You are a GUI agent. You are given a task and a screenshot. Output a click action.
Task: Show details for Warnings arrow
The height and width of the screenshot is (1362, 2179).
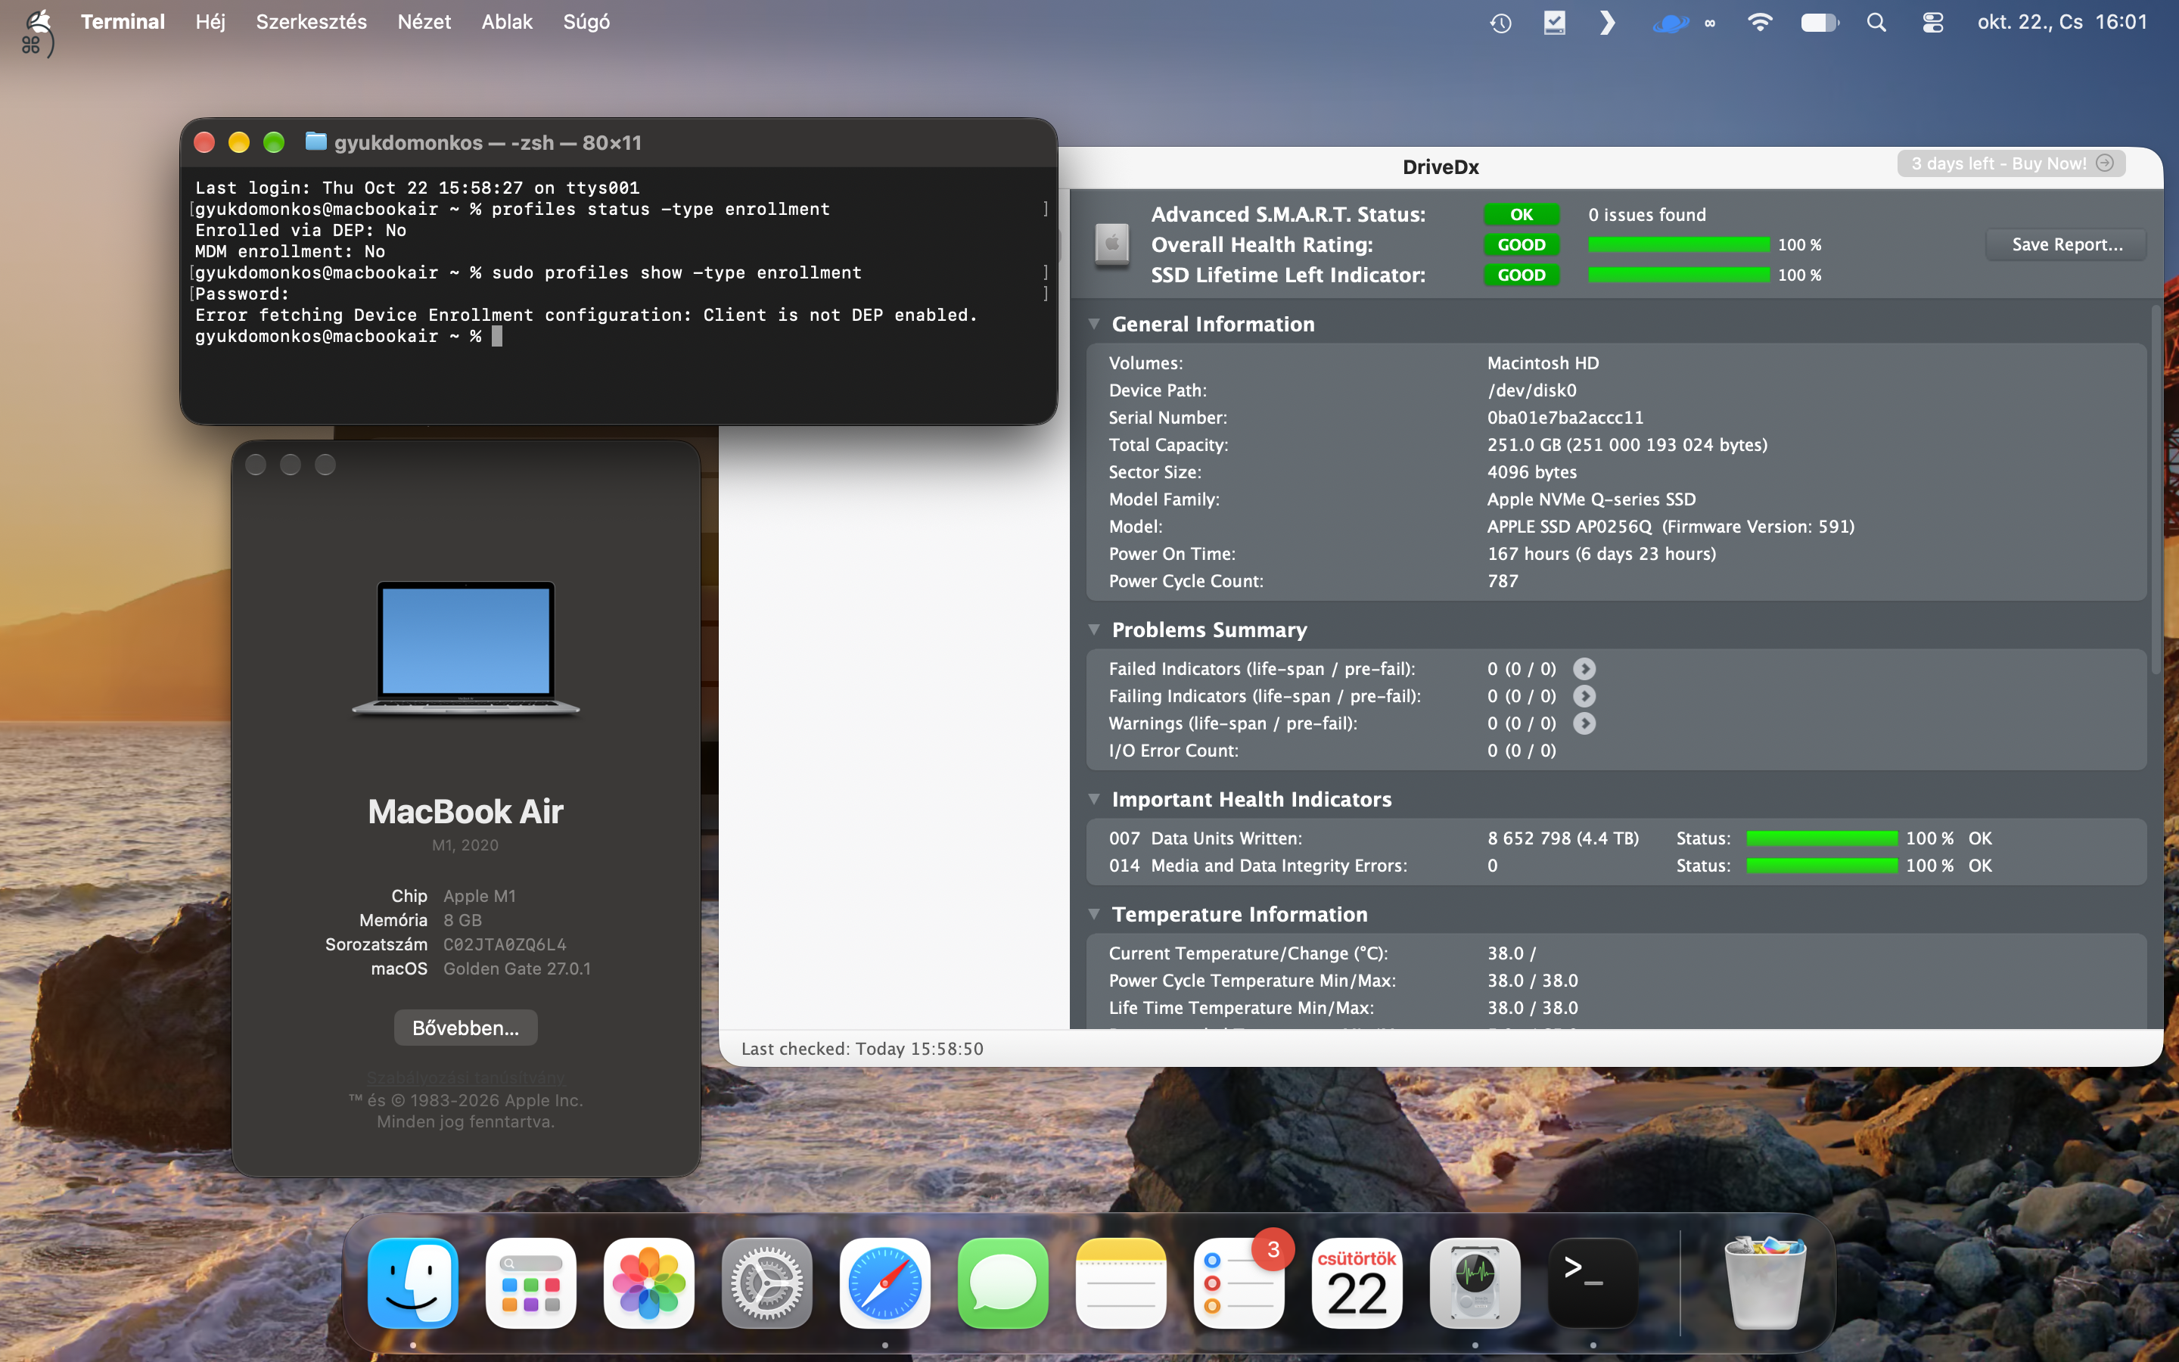click(1584, 723)
